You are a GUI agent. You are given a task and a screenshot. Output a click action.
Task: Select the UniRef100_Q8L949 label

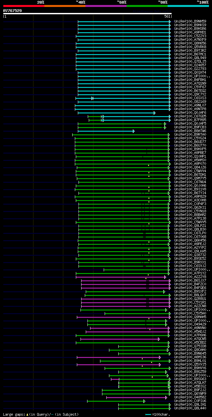coord(190,58)
